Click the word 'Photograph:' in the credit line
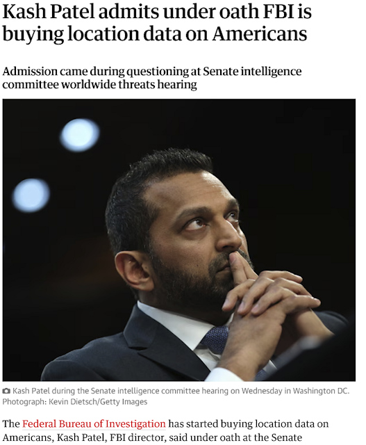366x445 pixels. [x=24, y=402]
